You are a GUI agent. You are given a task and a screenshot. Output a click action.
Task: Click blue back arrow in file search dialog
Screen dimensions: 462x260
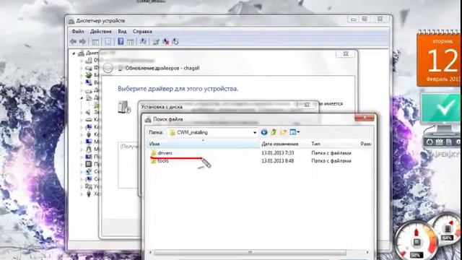264,132
